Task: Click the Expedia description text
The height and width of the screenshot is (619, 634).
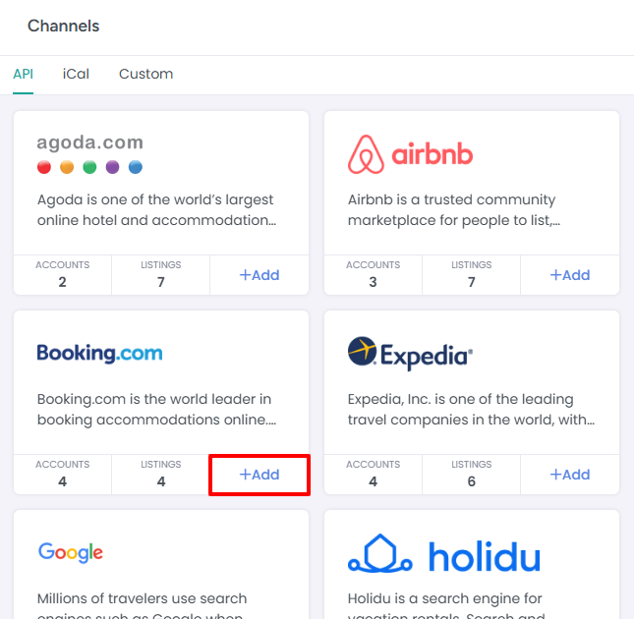Action: (x=471, y=410)
